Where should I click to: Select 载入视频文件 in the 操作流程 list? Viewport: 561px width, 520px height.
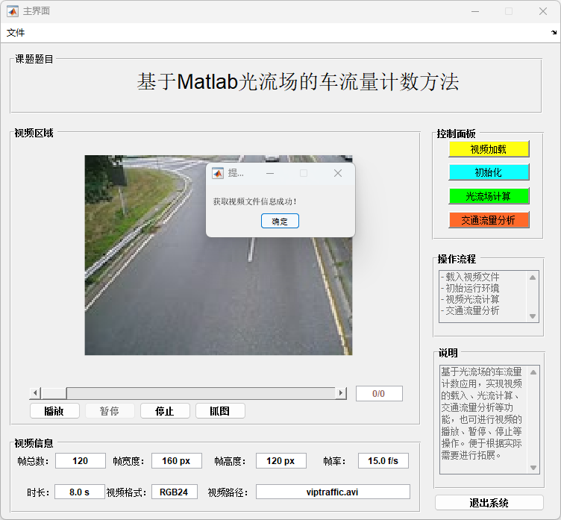(472, 277)
